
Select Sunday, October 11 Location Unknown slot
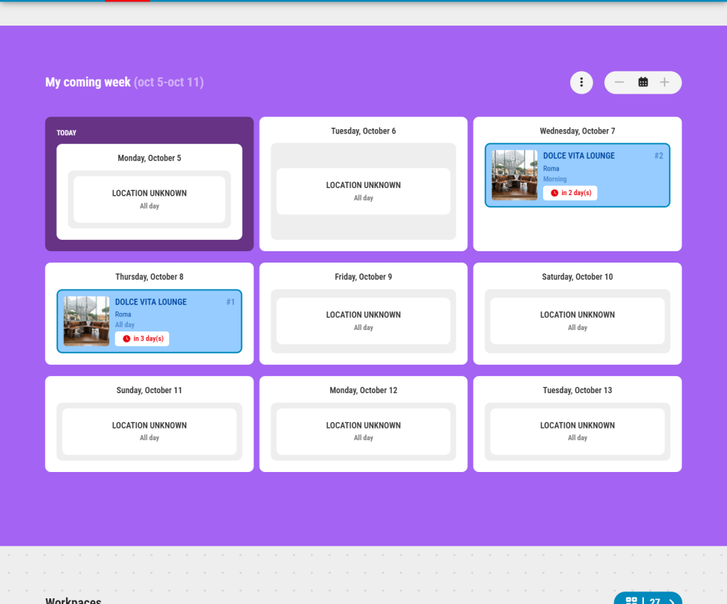point(149,431)
